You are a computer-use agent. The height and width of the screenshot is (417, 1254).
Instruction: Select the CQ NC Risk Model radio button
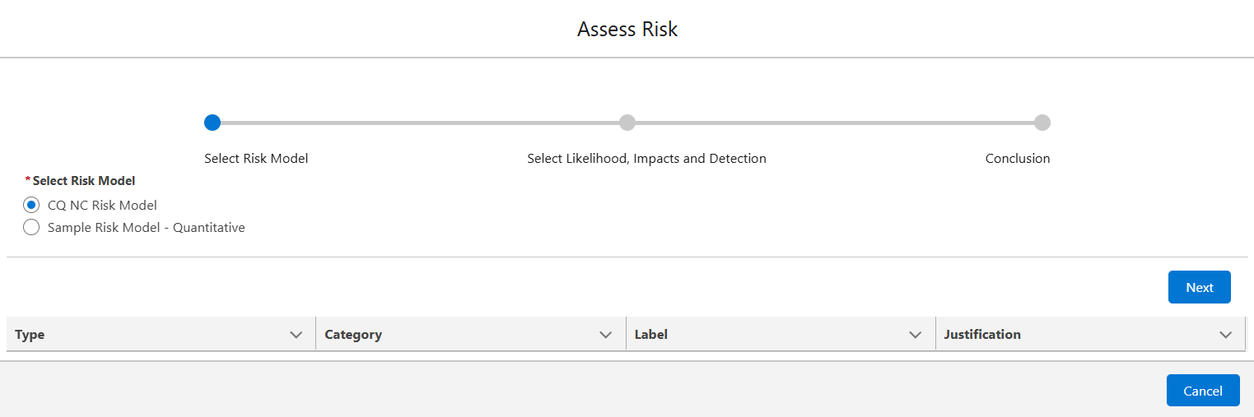click(x=31, y=205)
